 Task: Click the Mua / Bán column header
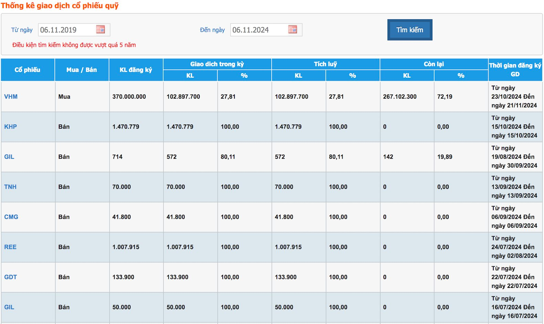tap(82, 70)
